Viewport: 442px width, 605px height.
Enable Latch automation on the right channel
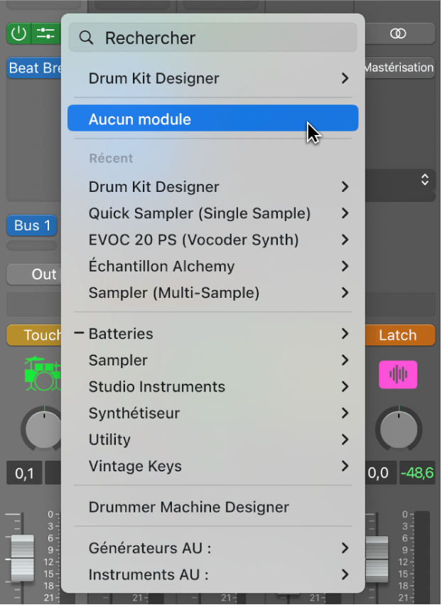tap(399, 335)
